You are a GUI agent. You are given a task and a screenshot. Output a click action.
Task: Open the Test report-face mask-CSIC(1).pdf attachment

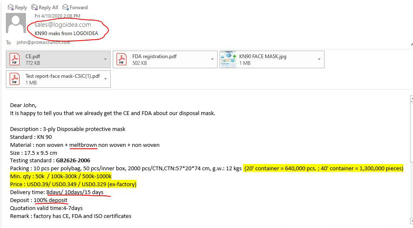pyautogui.click(x=58, y=79)
